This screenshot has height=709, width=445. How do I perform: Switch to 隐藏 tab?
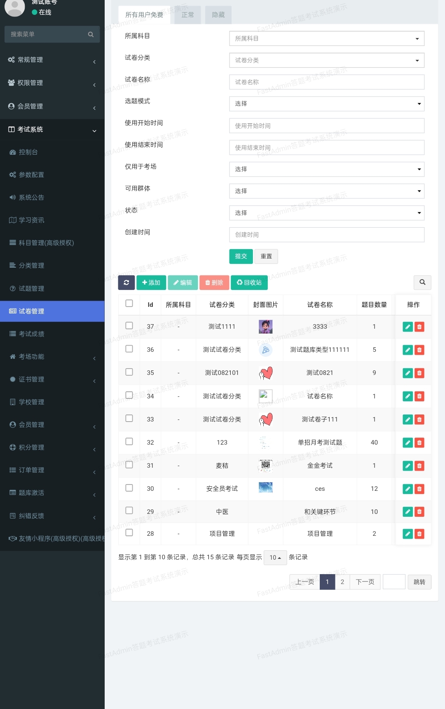point(218,15)
